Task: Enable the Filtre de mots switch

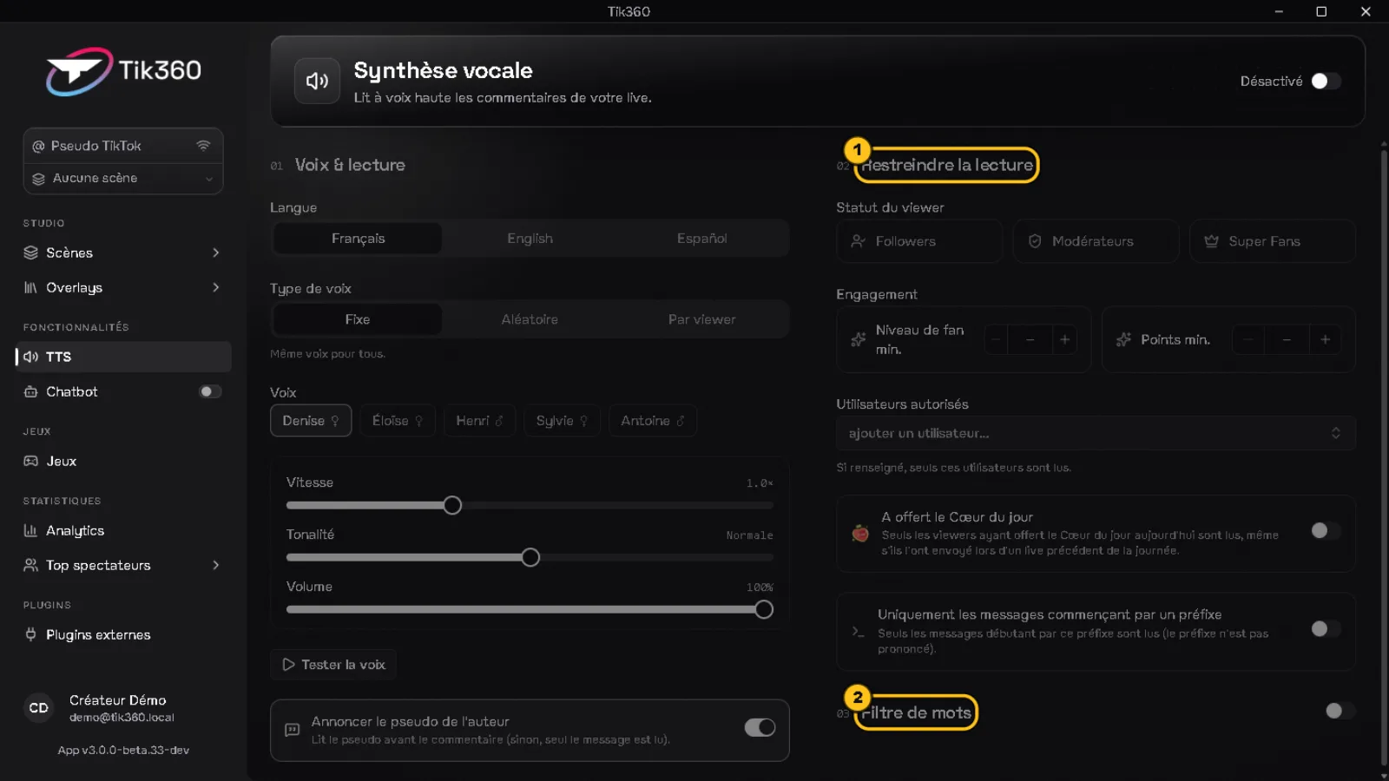Action: pos(1340,711)
